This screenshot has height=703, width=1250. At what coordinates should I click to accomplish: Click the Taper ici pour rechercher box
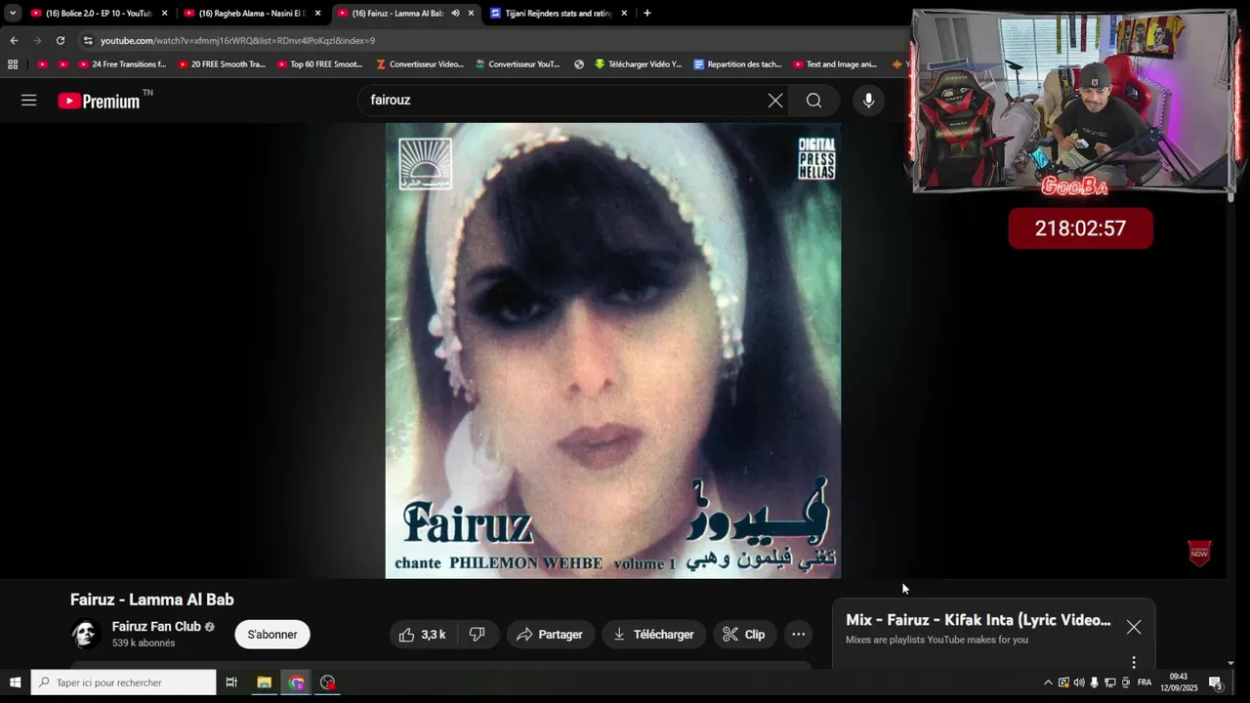point(123,682)
